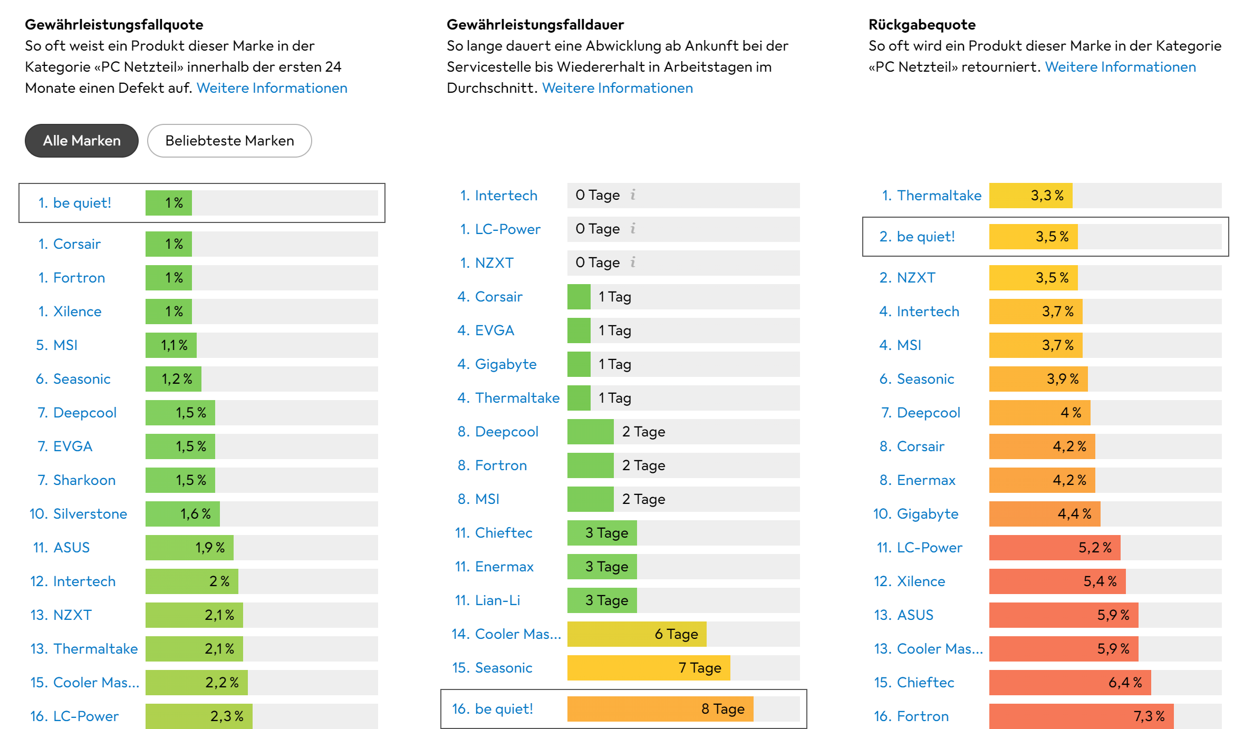Open Cooler Master entry with 6 Tage

click(x=518, y=634)
